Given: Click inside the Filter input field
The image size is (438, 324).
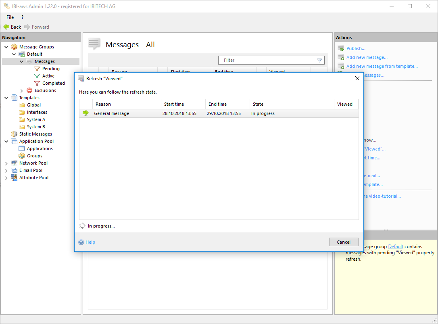Looking at the screenshot, I should (x=266, y=60).
